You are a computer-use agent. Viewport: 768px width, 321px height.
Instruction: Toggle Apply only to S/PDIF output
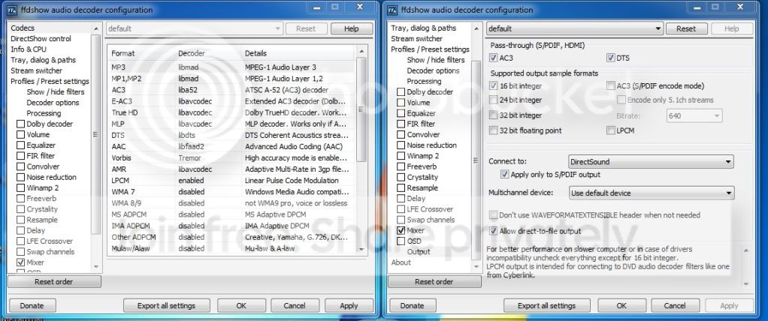(504, 175)
